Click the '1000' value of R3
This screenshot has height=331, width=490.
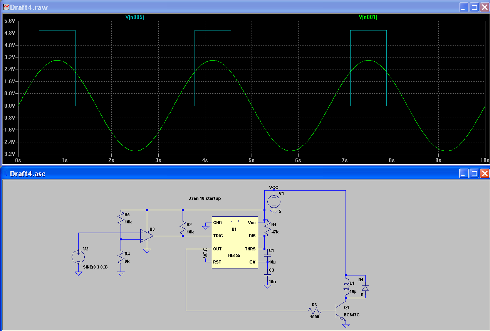(314, 317)
